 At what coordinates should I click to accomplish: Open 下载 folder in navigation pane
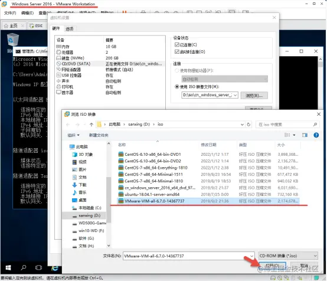80,185
